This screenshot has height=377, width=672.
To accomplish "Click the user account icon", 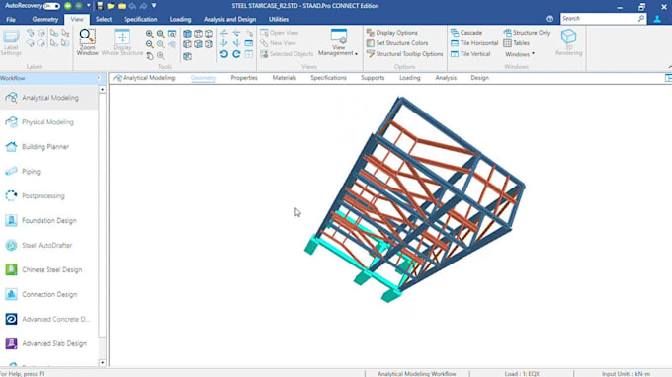I will [x=657, y=19].
